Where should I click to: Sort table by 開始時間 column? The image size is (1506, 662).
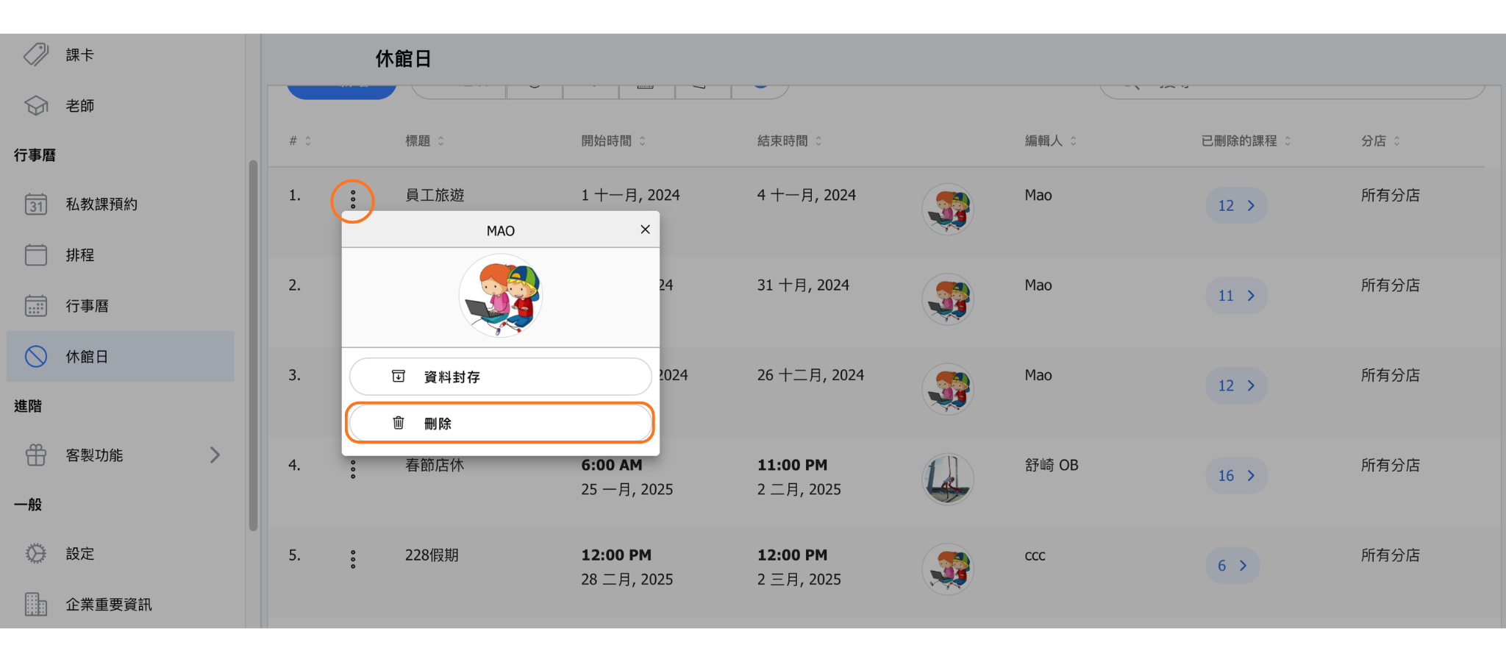(x=613, y=140)
